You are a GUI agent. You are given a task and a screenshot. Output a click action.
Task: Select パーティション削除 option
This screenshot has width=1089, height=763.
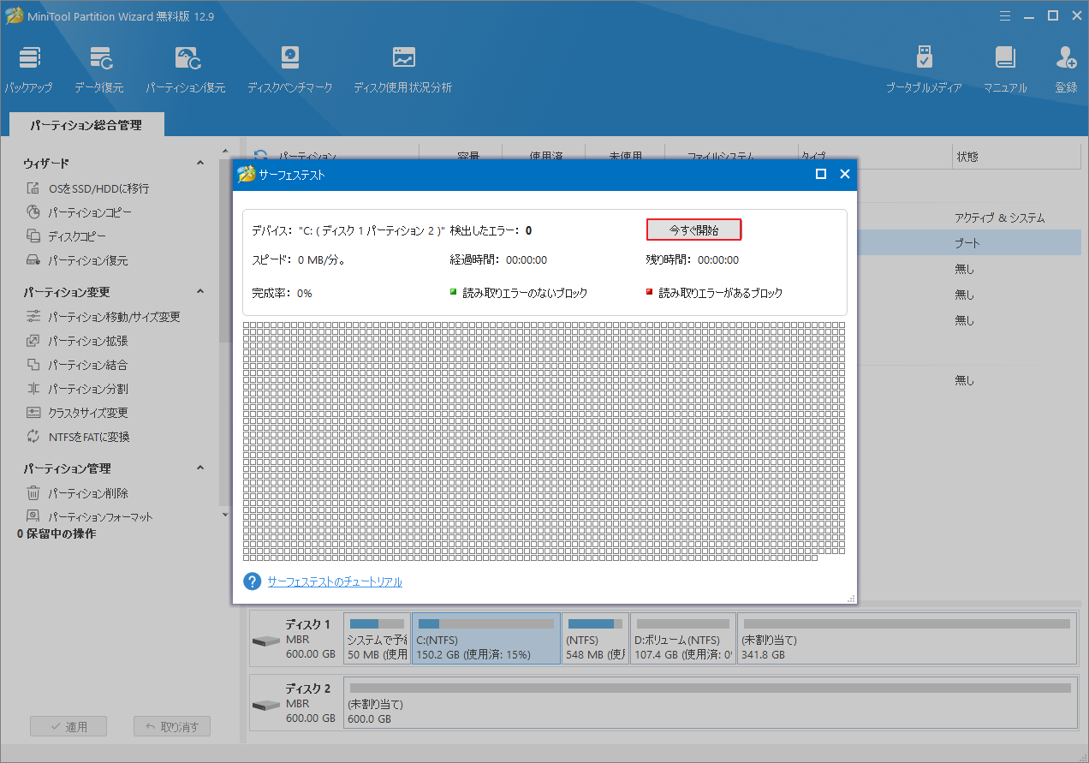77,493
